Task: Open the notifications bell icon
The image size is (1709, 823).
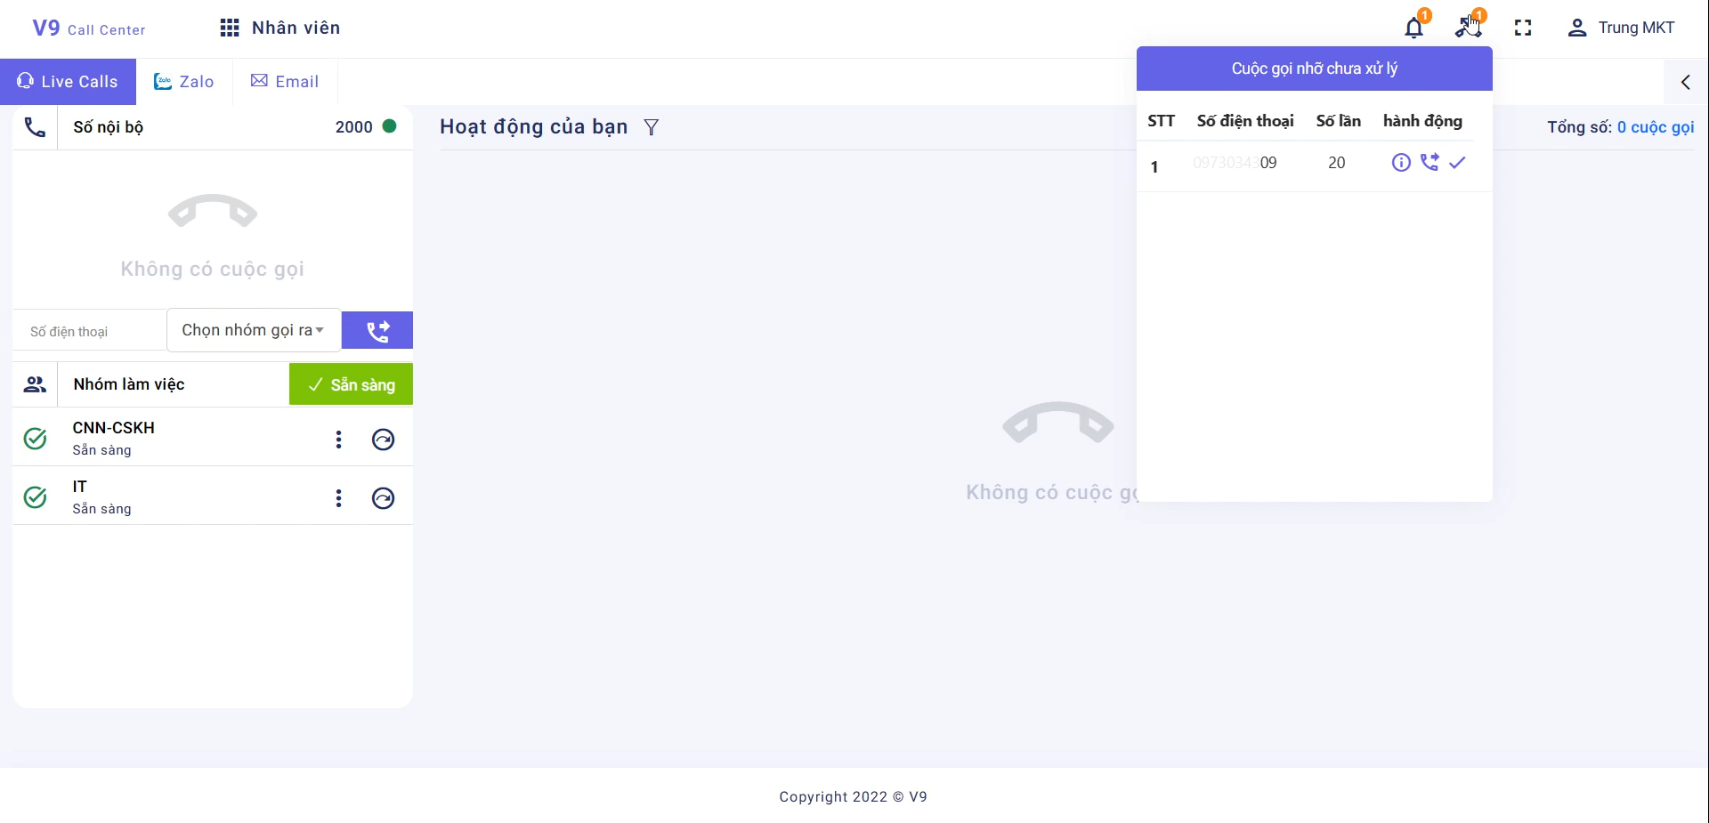Action: pyautogui.click(x=1413, y=28)
